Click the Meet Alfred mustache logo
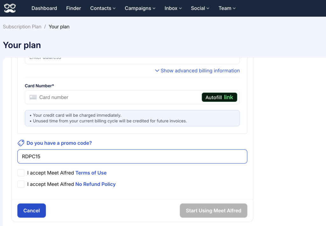The image size is (326, 226). coord(10,8)
